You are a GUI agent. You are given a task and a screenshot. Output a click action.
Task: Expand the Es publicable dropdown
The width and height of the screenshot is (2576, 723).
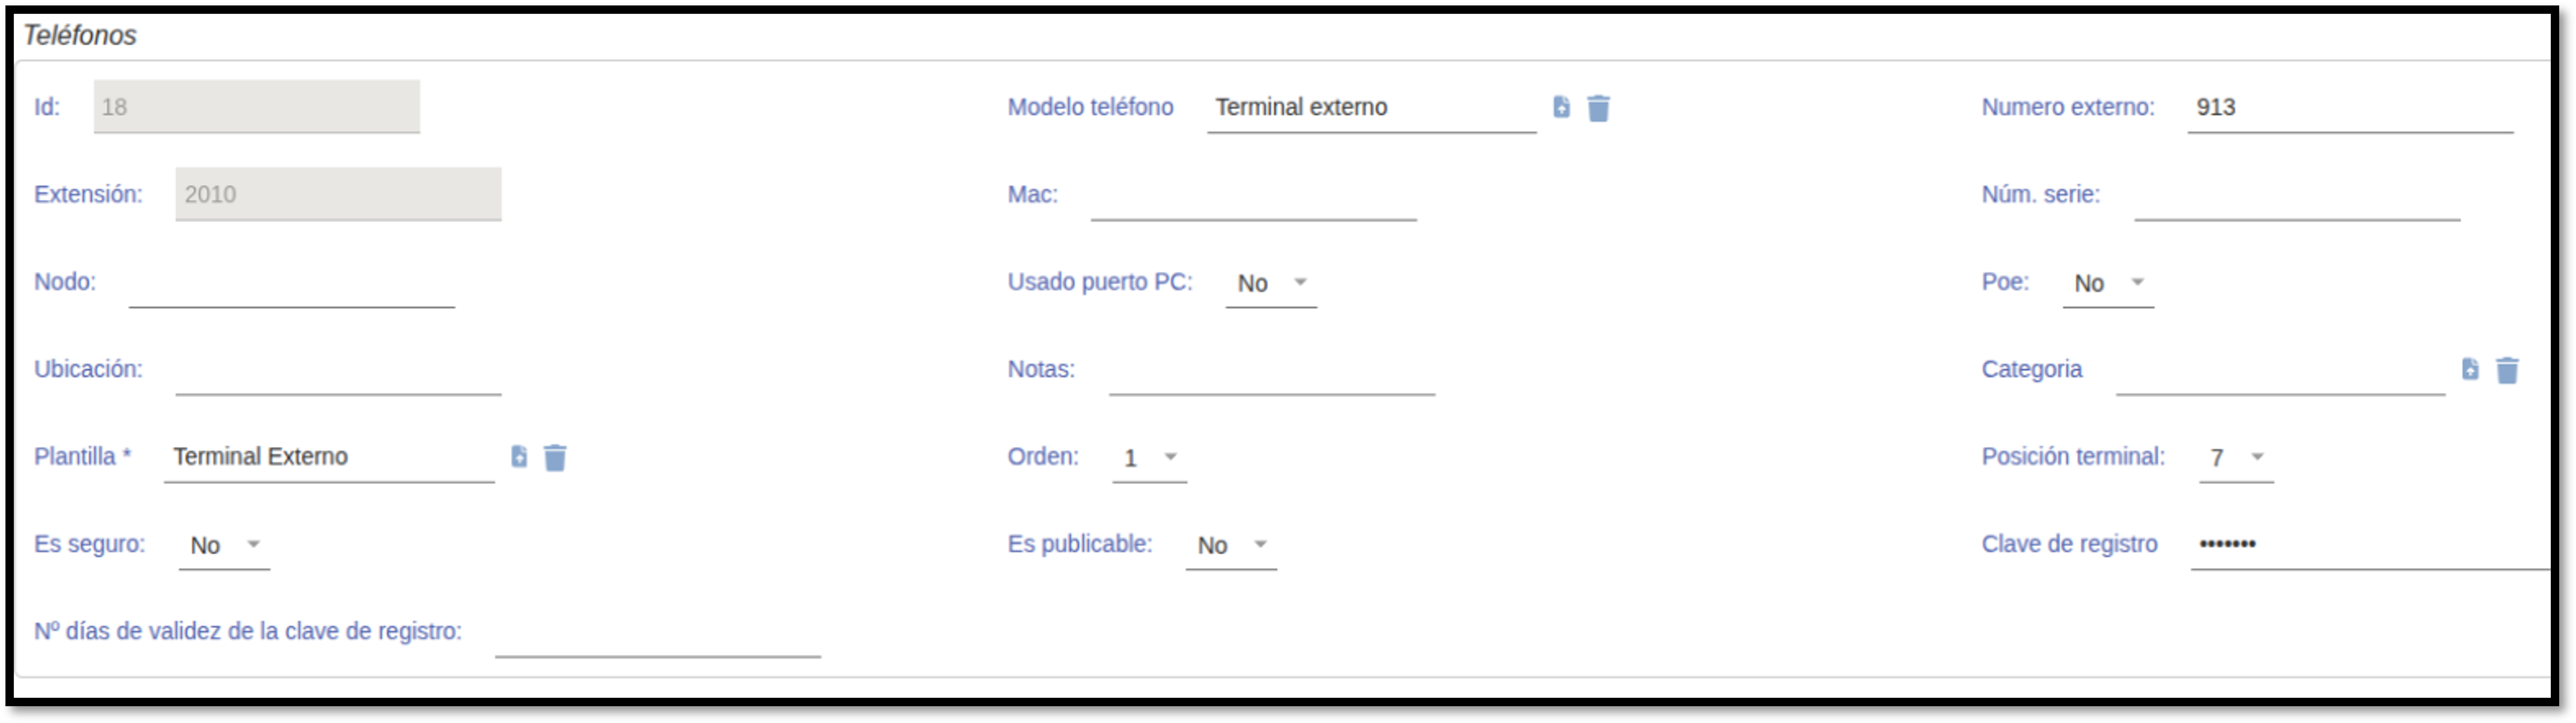(x=1231, y=545)
